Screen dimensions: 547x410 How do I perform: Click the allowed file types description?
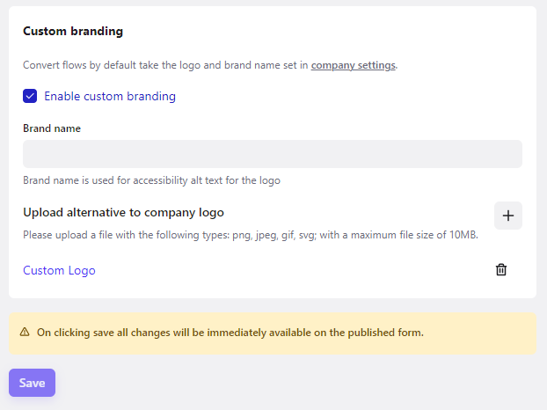point(250,235)
